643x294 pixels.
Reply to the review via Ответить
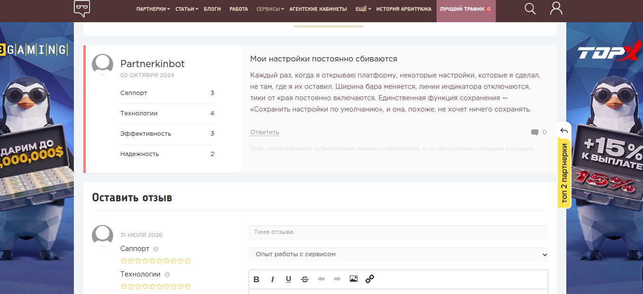click(265, 132)
